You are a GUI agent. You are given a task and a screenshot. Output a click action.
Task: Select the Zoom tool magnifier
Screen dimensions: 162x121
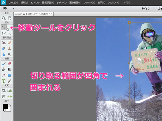(x=4, y=18)
